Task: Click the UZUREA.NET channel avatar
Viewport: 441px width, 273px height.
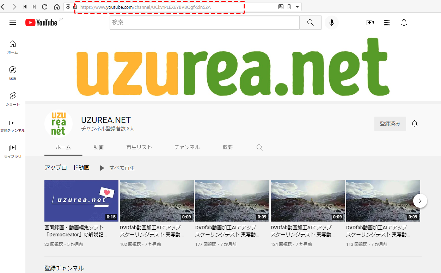Action: [x=59, y=124]
